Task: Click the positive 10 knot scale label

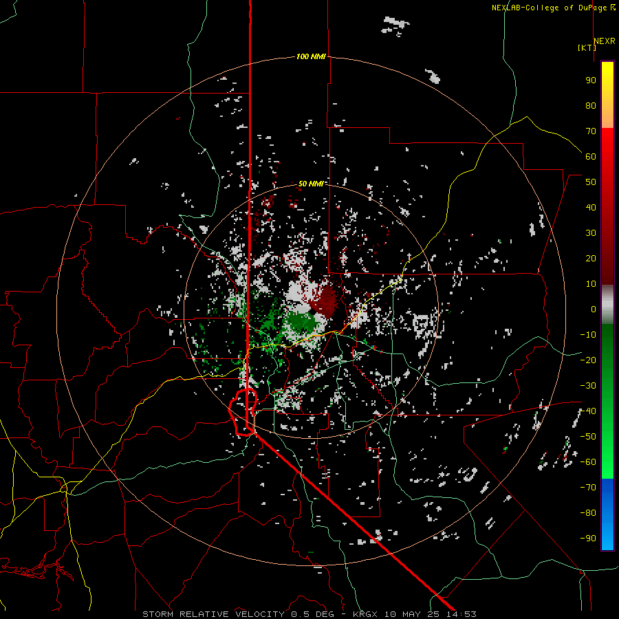Action: [x=591, y=284]
